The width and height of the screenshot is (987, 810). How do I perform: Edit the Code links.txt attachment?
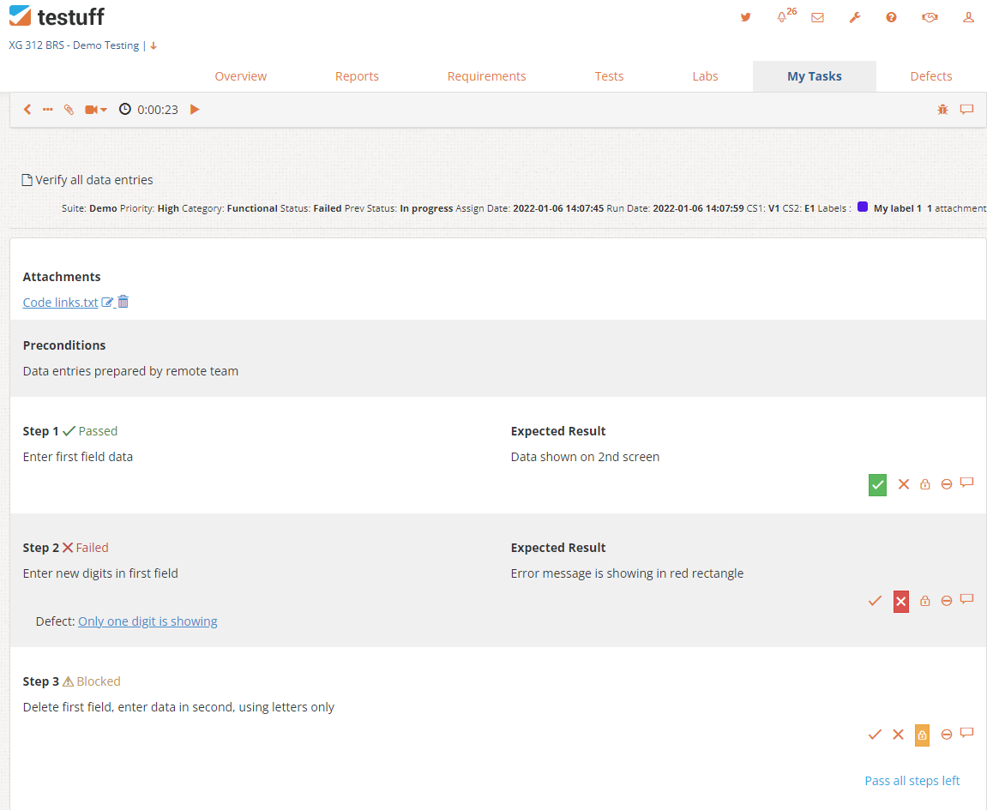(x=108, y=302)
